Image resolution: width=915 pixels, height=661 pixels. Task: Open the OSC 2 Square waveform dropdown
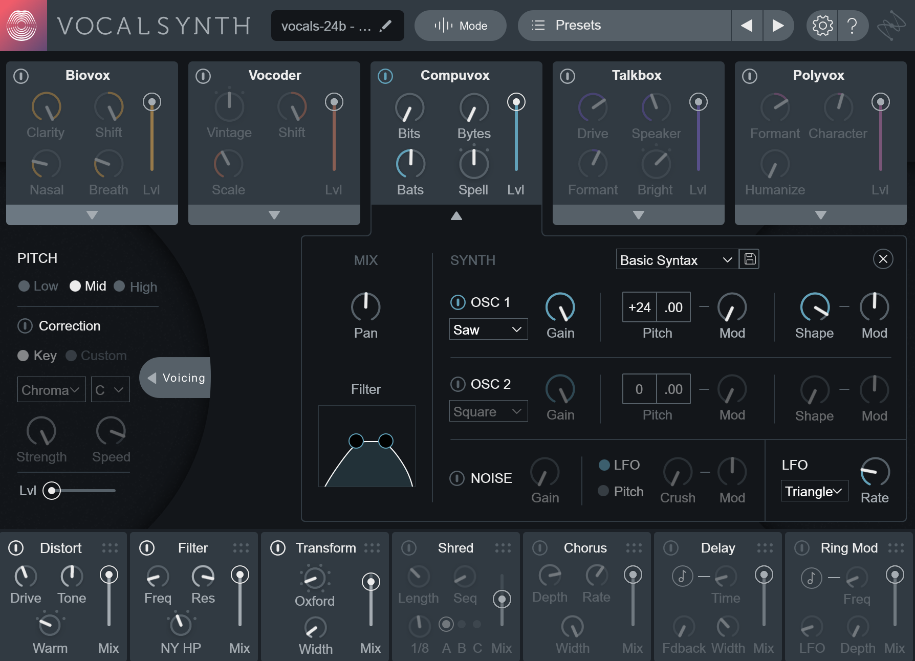click(x=488, y=411)
